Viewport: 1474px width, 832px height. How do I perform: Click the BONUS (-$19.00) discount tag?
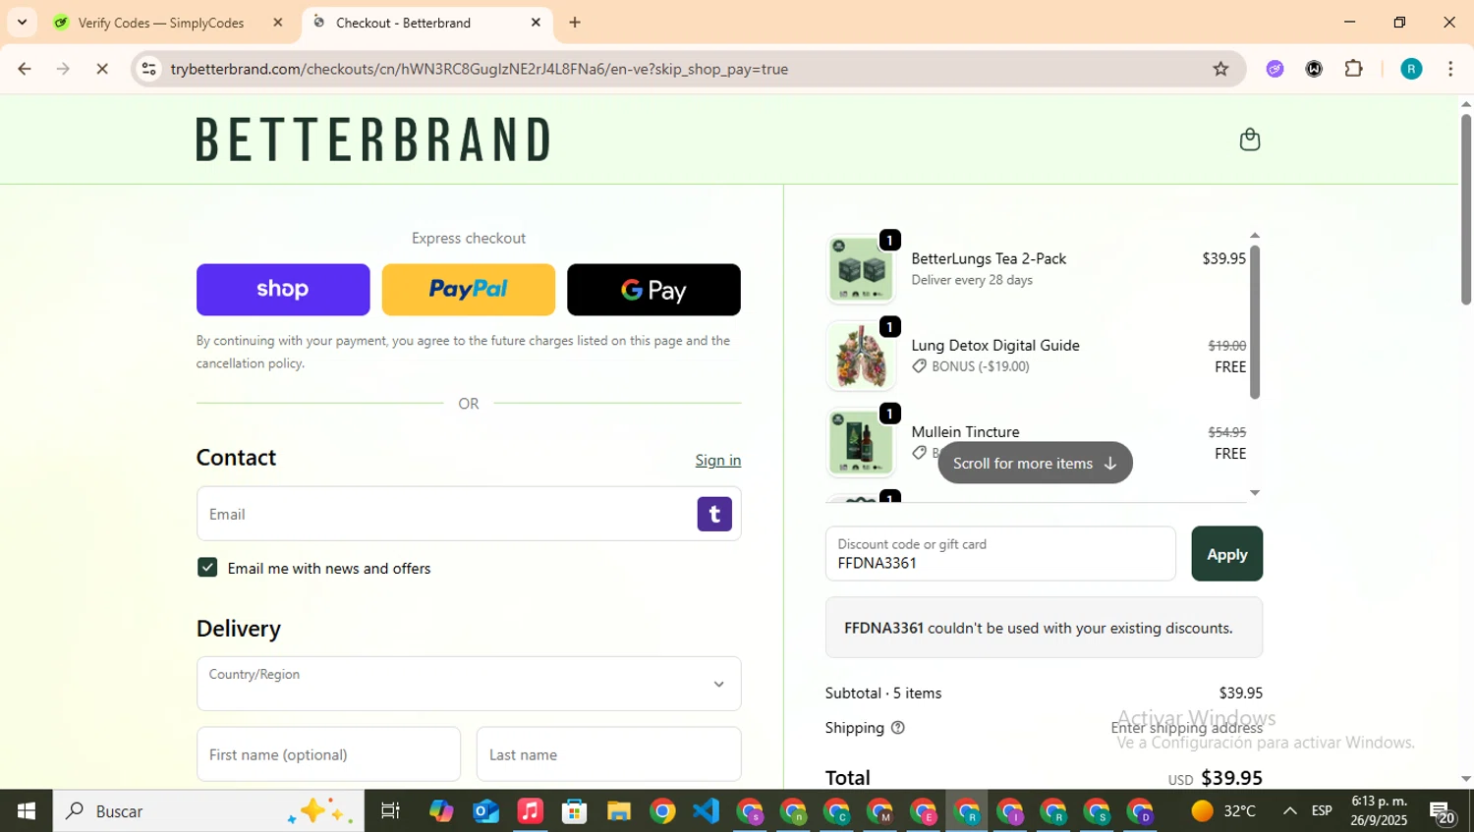pos(971,366)
